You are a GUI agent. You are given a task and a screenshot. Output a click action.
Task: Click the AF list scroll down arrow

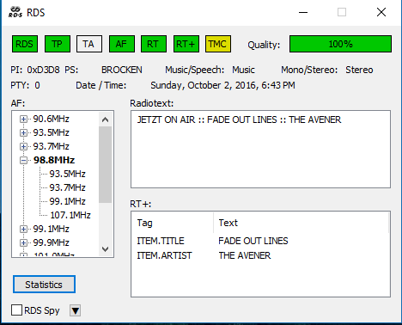click(x=105, y=249)
